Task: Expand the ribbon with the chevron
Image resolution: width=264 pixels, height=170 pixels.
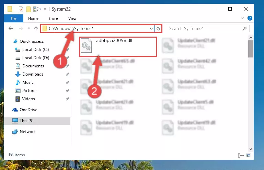Action: [x=242, y=18]
